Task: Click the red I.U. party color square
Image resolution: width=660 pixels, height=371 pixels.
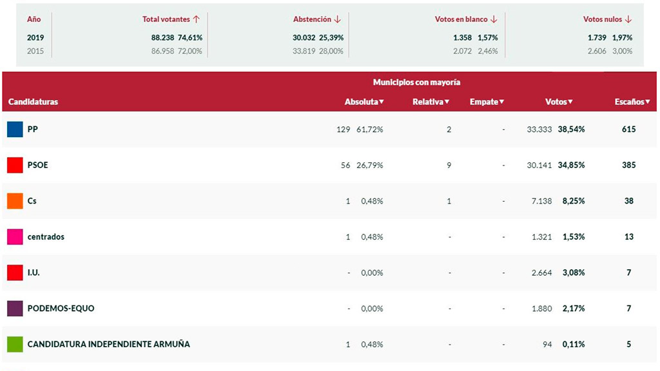Action: click(x=15, y=272)
